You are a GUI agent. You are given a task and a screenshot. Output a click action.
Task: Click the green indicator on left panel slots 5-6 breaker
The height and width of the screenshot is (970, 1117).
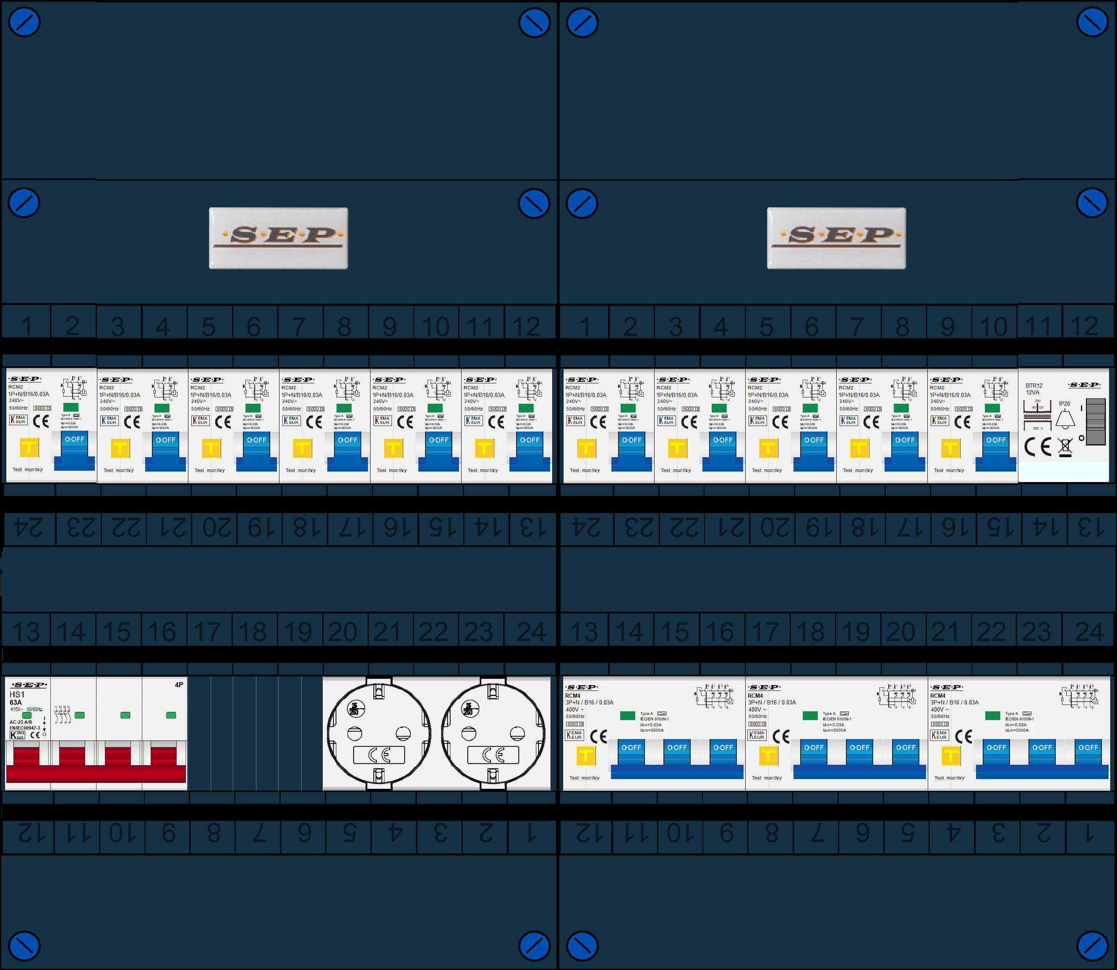tap(253, 408)
